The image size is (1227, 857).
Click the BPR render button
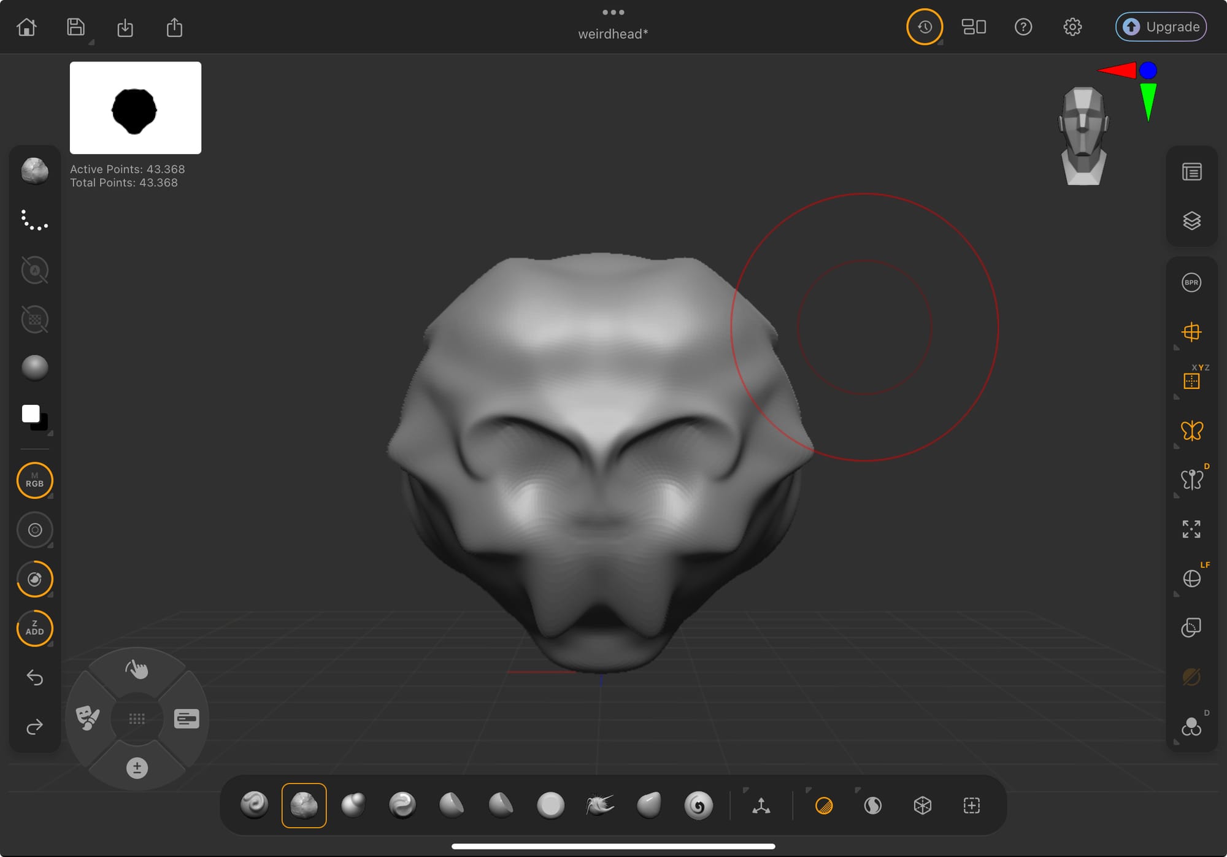coord(1191,282)
